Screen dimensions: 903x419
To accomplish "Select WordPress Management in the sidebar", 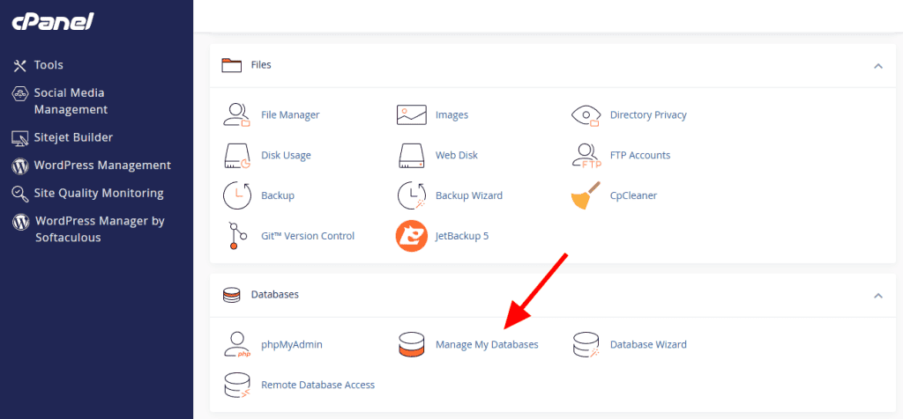I will pos(102,165).
